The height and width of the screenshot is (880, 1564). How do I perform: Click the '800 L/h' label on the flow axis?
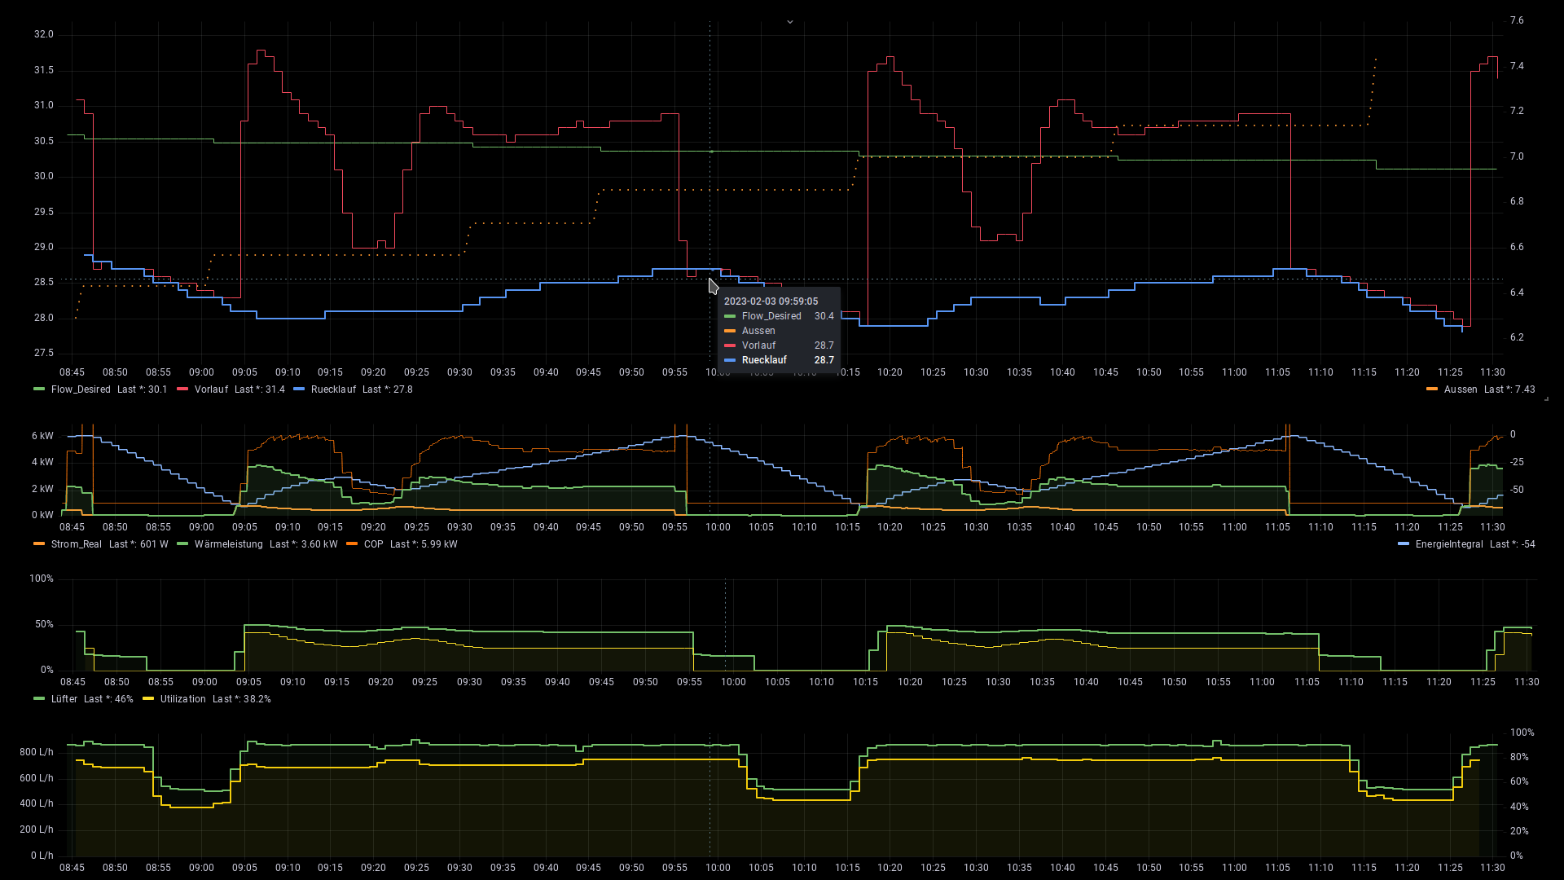coord(37,752)
